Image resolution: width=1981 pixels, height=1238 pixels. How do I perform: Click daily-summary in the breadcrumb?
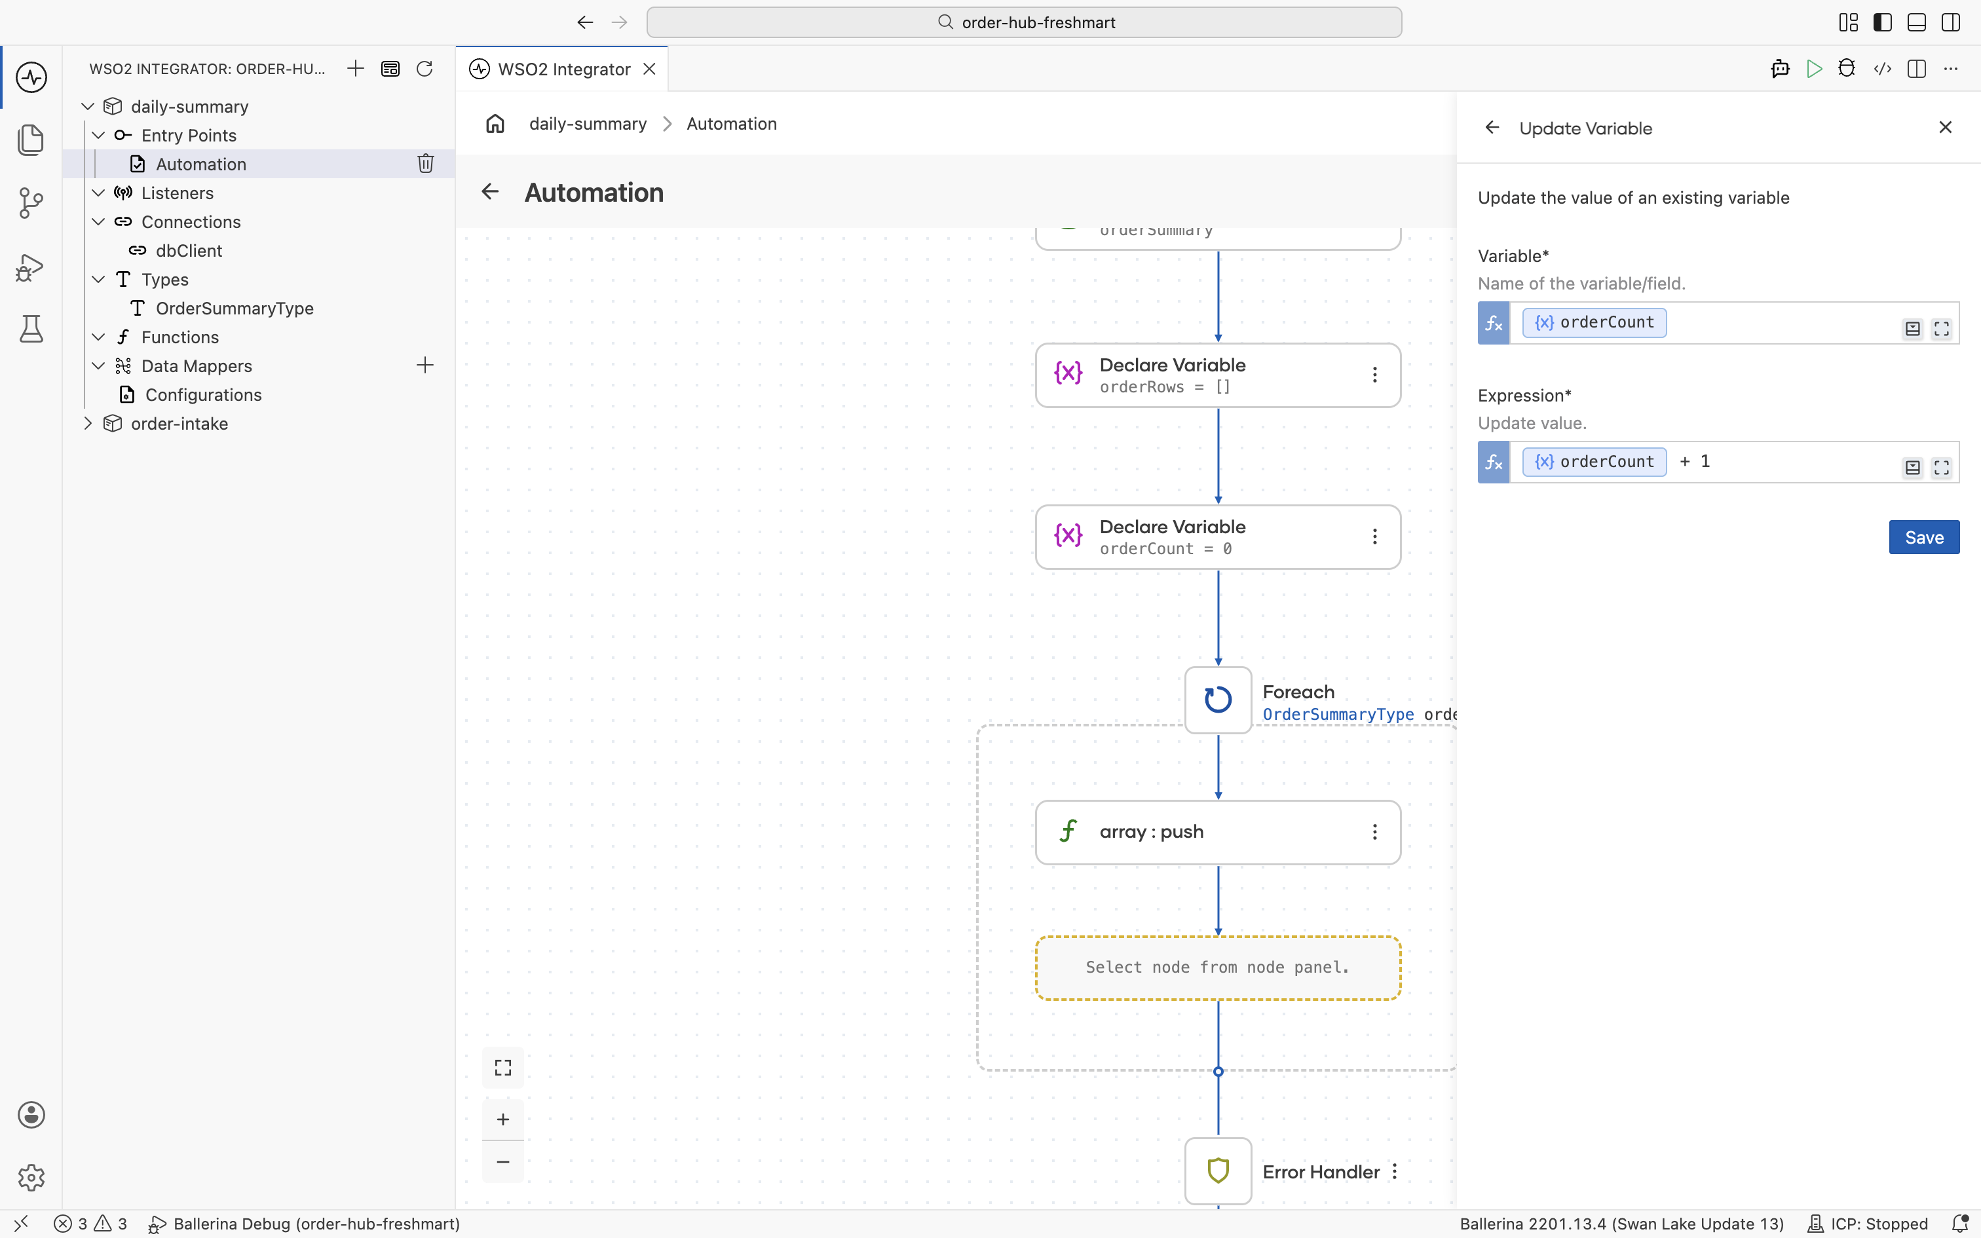tap(588, 124)
